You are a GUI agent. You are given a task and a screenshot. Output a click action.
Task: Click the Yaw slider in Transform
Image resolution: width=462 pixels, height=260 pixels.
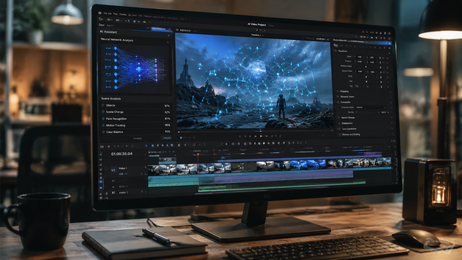(367, 82)
